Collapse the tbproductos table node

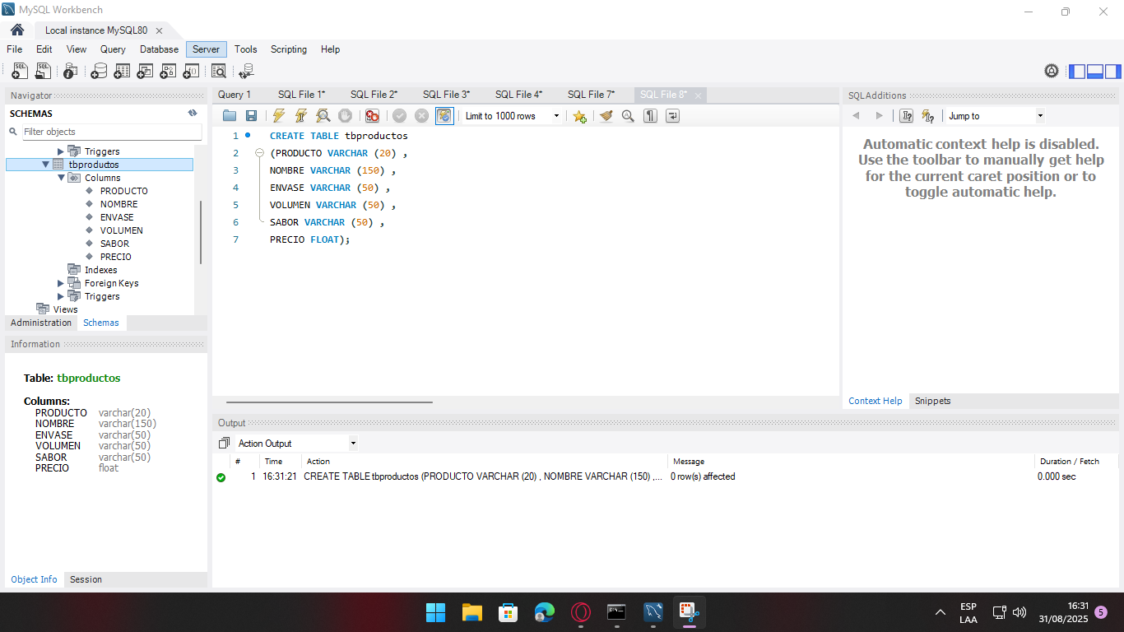(x=46, y=165)
